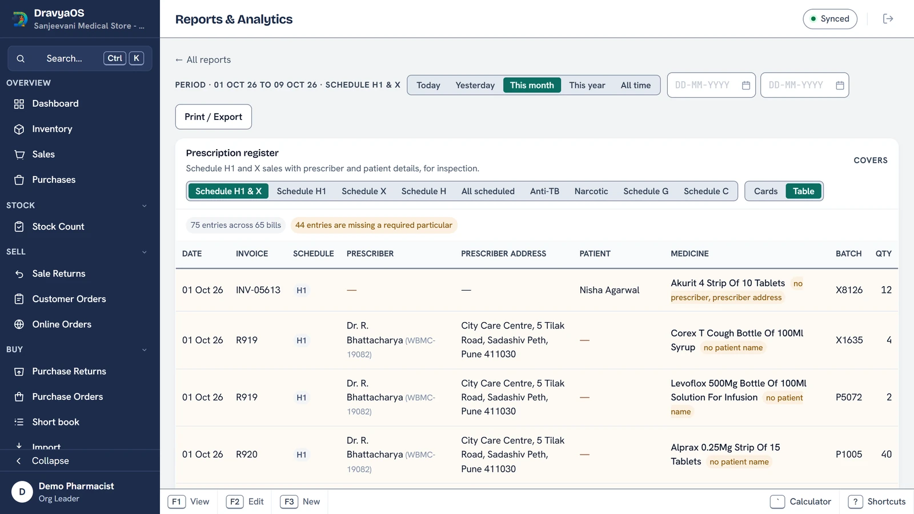Go back to All reports
914x514 pixels.
click(x=203, y=60)
